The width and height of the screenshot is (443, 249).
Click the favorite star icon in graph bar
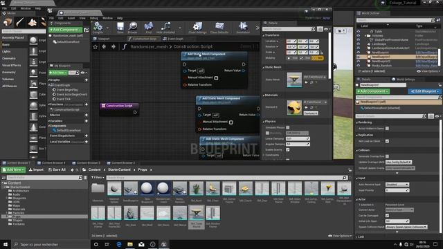tap(96, 47)
